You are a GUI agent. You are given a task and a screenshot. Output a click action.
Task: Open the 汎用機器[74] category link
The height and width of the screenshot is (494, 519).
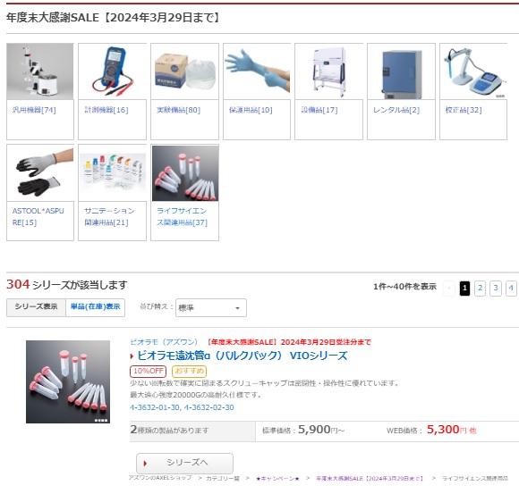coord(34,110)
